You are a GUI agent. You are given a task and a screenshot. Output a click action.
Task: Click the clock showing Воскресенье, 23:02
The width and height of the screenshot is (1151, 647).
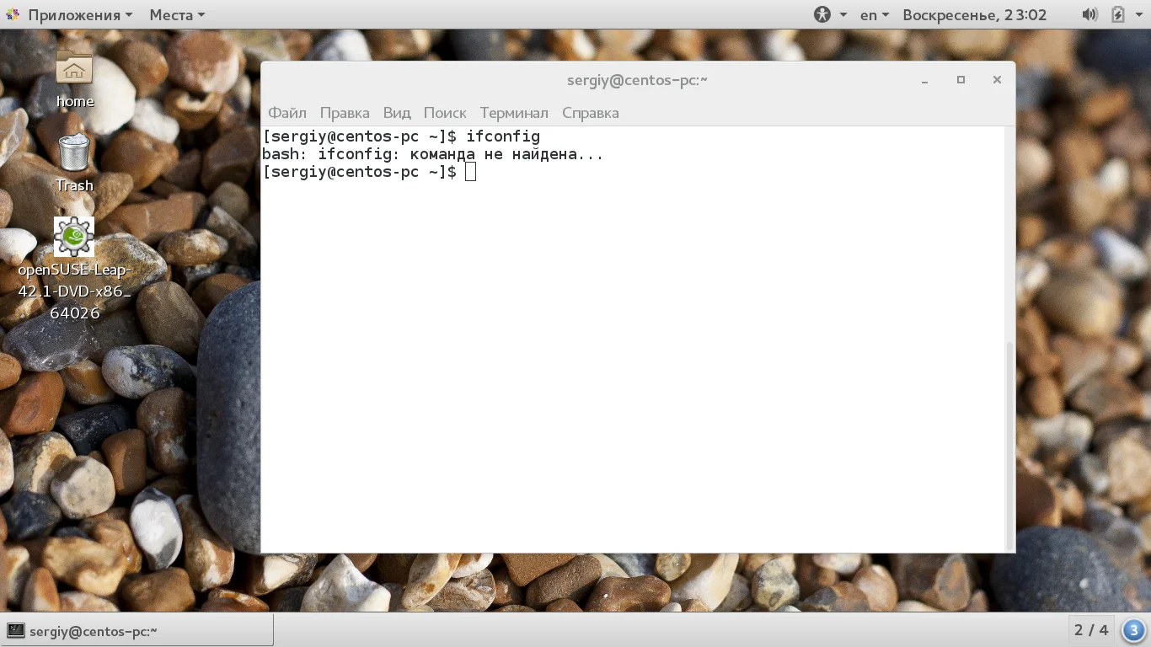pyautogui.click(x=974, y=14)
